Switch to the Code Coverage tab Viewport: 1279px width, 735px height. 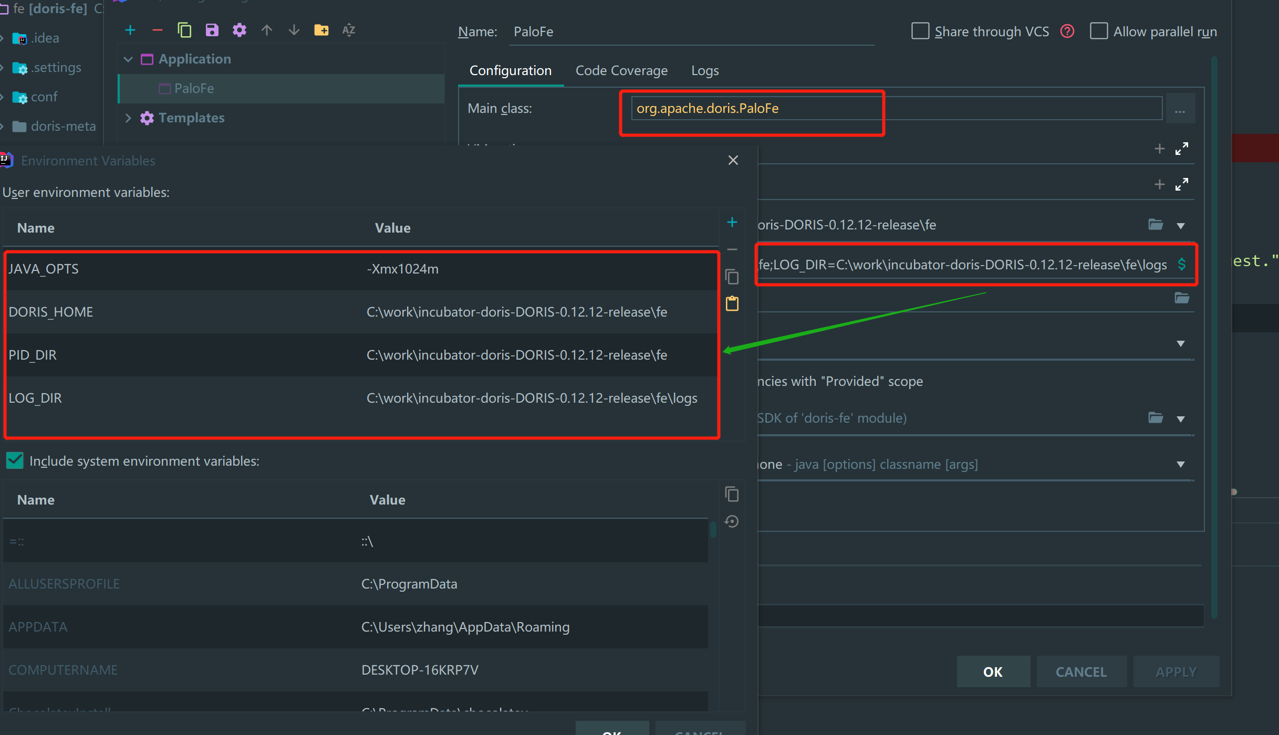pos(621,70)
